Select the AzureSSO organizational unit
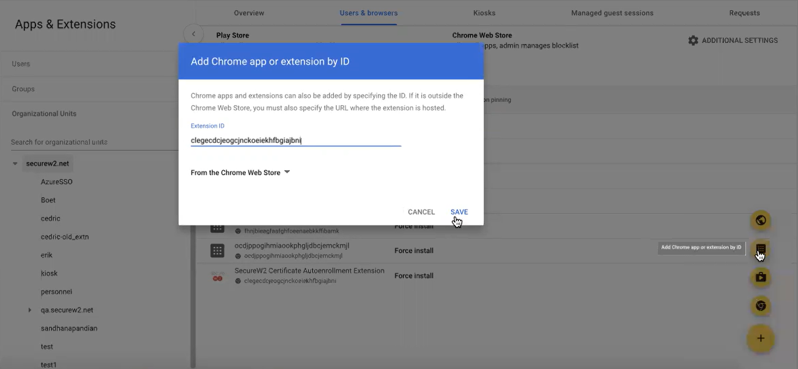 [57, 182]
